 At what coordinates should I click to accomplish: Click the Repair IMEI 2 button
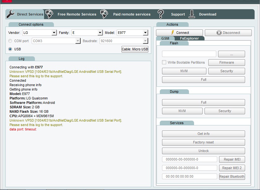click(x=232, y=168)
